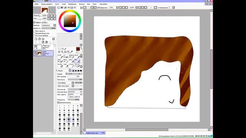Open the Настройки menu

point(103,4)
